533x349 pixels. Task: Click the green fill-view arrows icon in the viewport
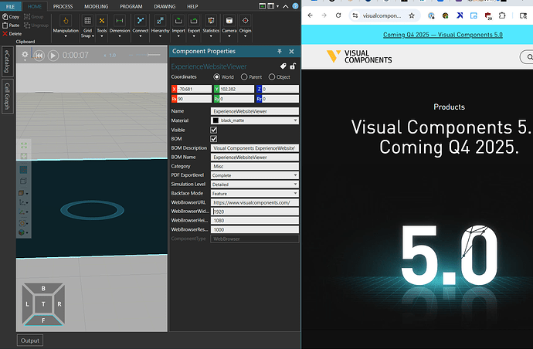(x=24, y=145)
